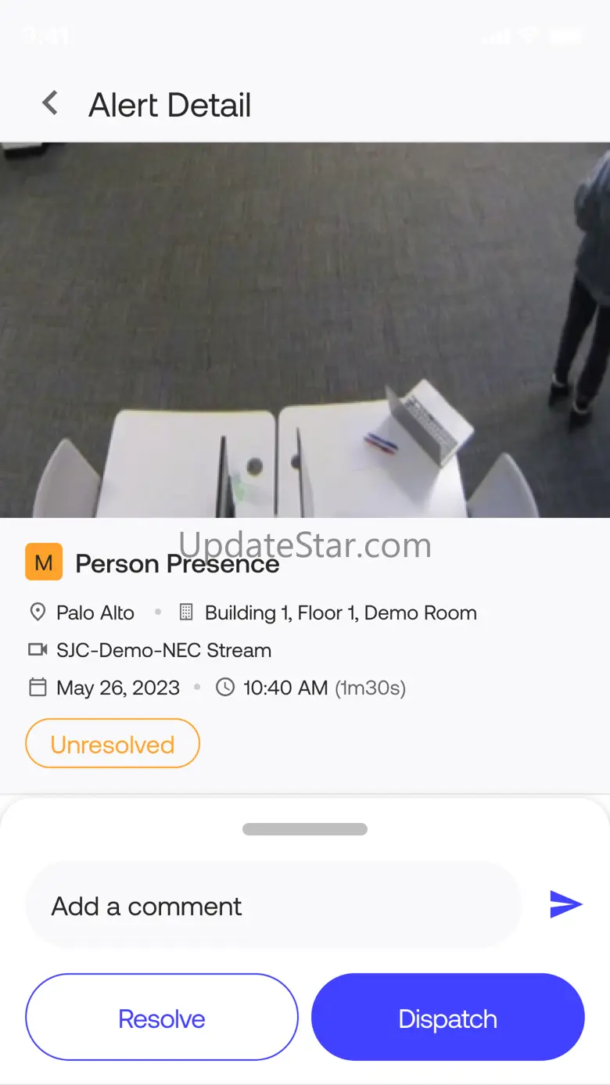The height and width of the screenshot is (1085, 610).
Task: Click the Dispatch button
Action: point(448,1017)
